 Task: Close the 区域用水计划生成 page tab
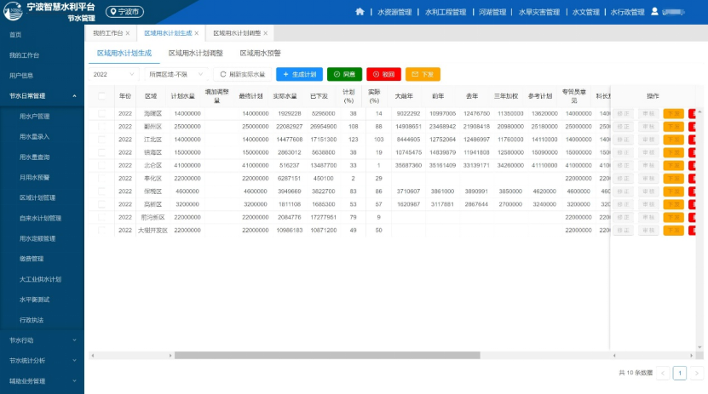click(197, 33)
